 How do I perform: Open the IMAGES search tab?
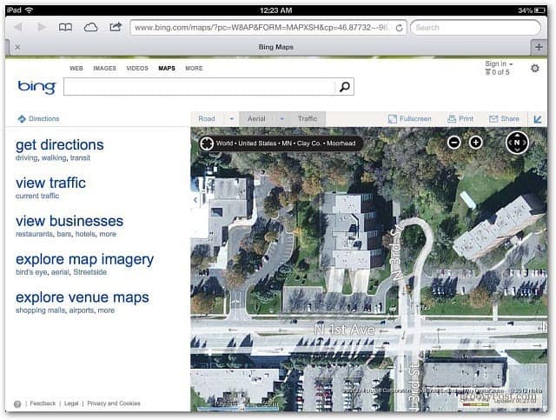tap(104, 68)
